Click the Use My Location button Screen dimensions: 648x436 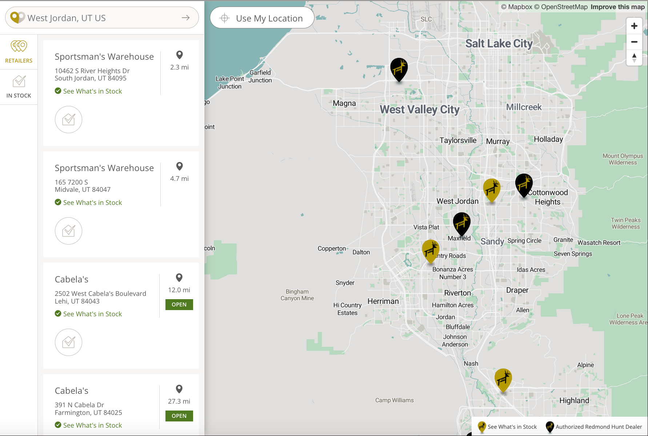pos(262,18)
